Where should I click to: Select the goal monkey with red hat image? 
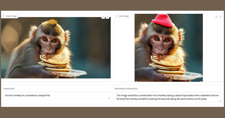pos(169,48)
